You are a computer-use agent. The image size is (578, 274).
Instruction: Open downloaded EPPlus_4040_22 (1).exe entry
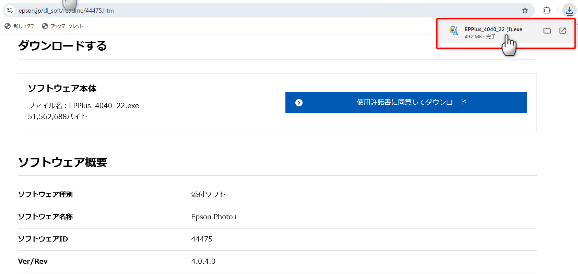(493, 29)
